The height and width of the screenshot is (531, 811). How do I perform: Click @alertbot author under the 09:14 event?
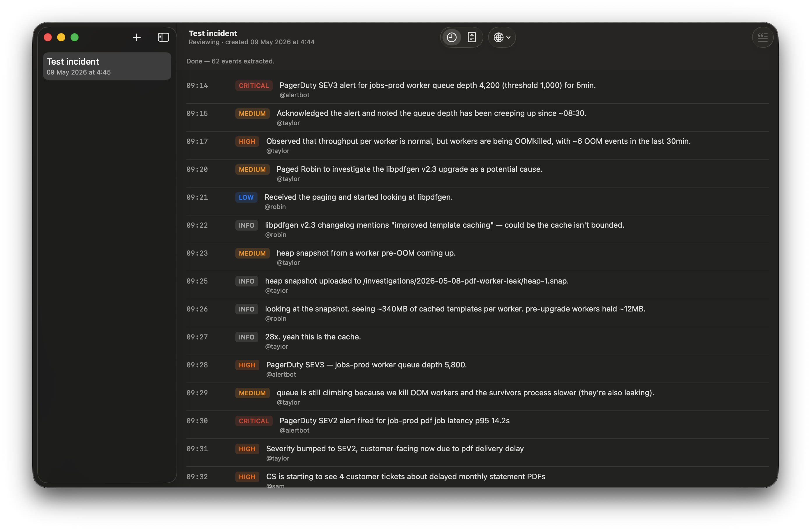[x=295, y=95]
